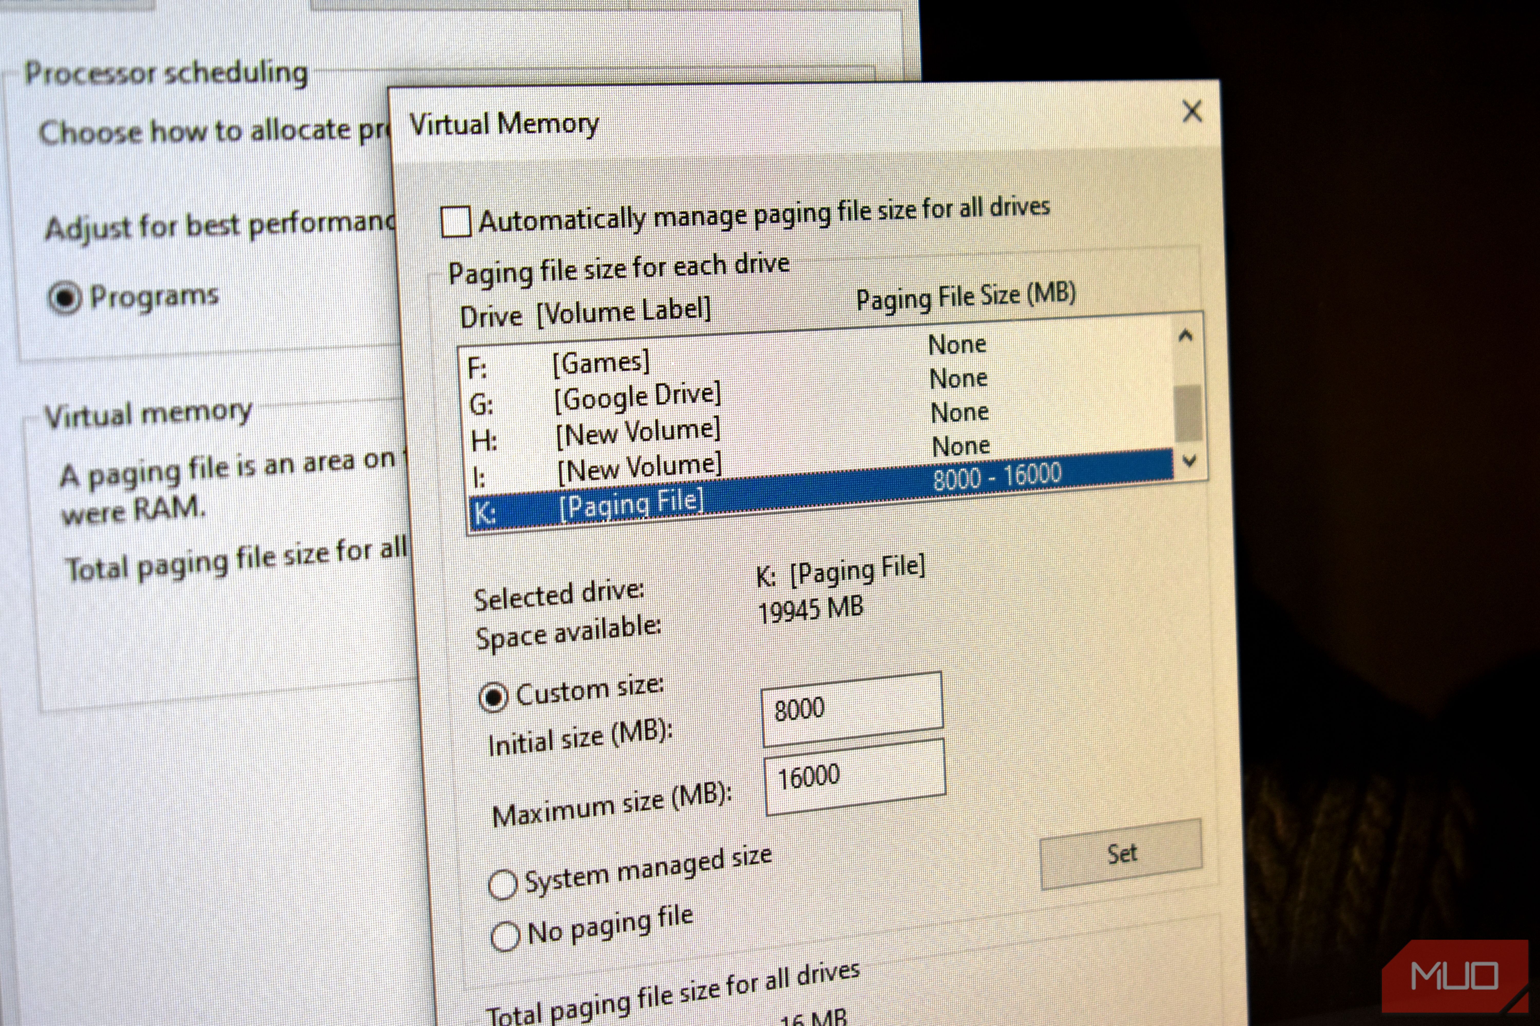The height and width of the screenshot is (1026, 1540).
Task: Click the None value for drive G: [Google Drive]
Action: [x=959, y=378]
